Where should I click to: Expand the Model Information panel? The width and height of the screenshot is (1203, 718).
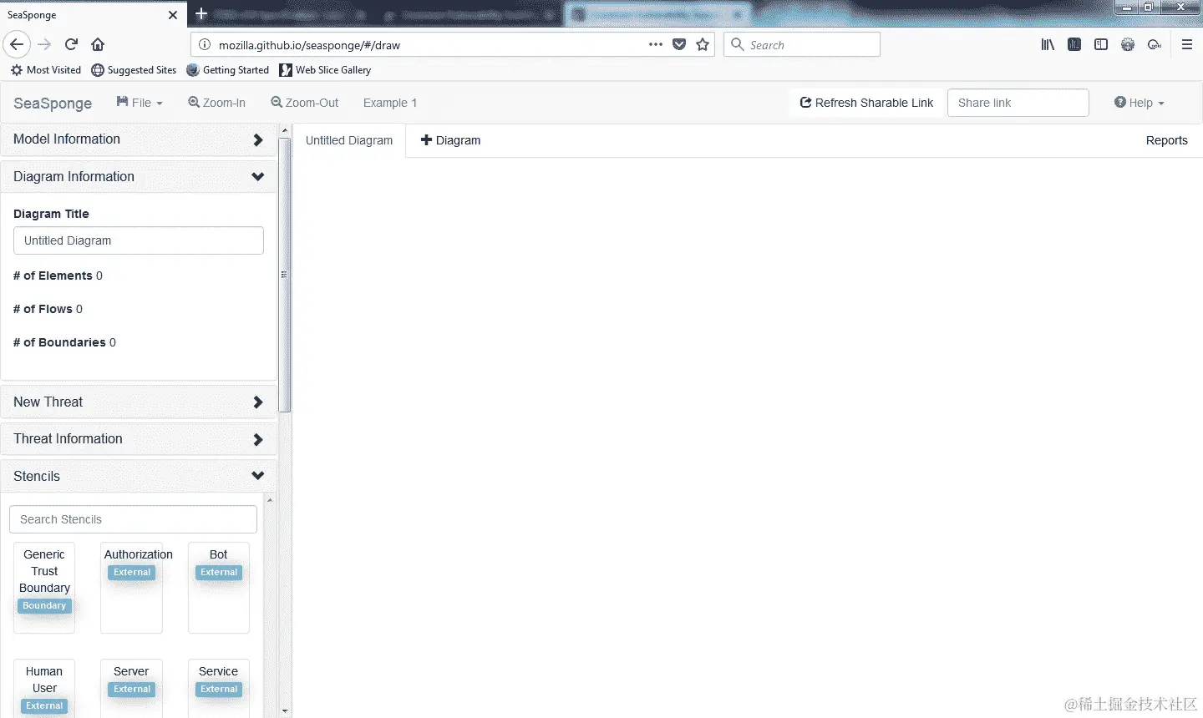139,139
